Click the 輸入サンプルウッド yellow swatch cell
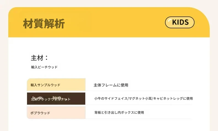Viewport: 218px width, 131px height. click(x=56, y=85)
